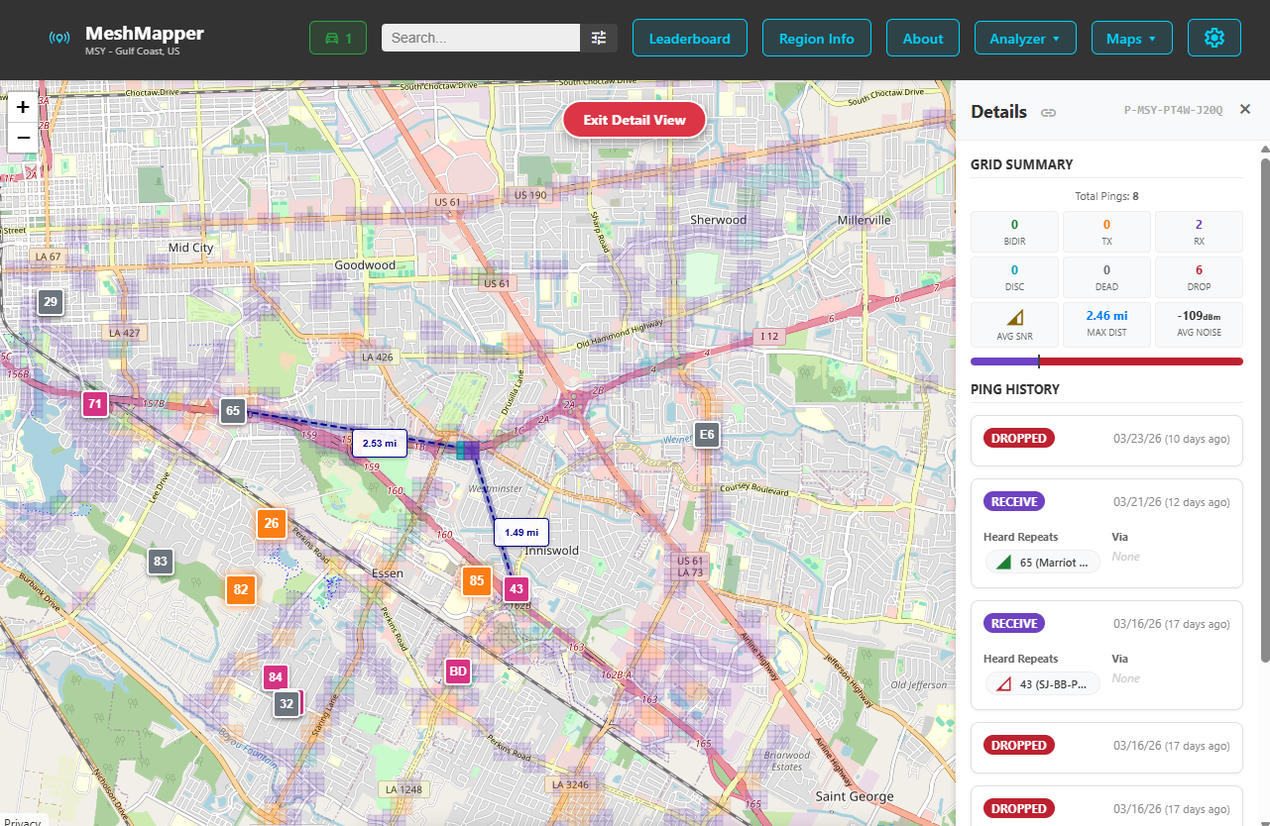Copy the detail link using the chain icon
Viewport: 1270px width, 826px height.
tap(1048, 112)
